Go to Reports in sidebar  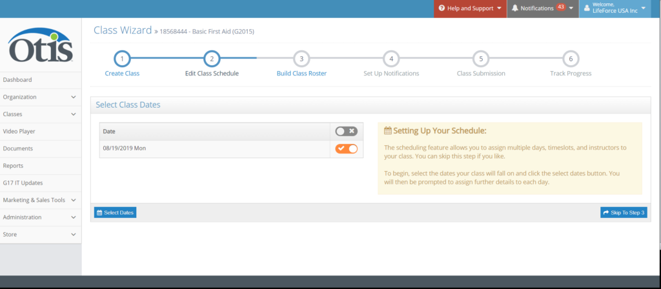(14, 166)
